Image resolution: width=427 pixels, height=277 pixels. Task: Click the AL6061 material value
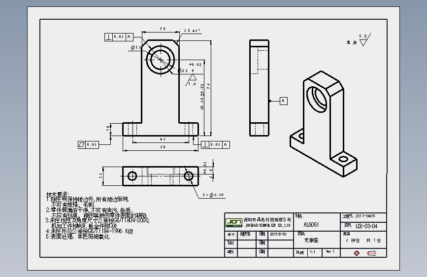[x=311, y=225]
